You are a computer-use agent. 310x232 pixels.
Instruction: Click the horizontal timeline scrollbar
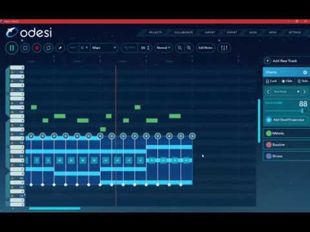coord(55,208)
